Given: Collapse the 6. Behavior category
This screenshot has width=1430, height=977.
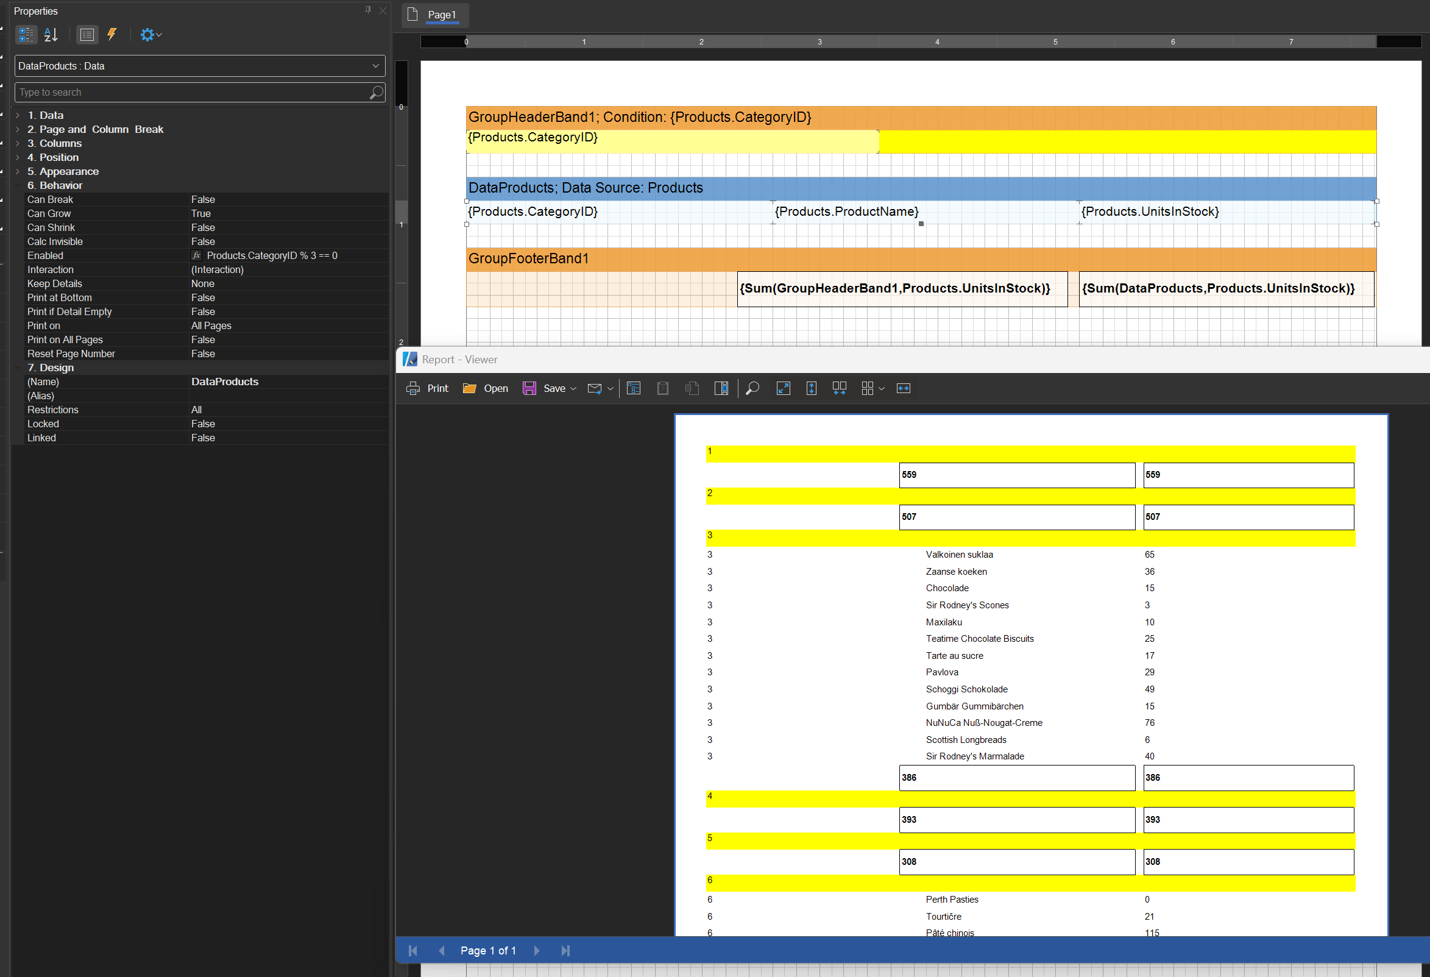Looking at the screenshot, I should [18, 185].
